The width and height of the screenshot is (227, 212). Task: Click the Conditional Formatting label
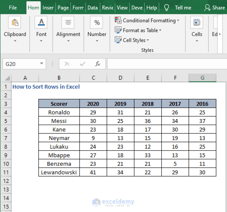149,20
